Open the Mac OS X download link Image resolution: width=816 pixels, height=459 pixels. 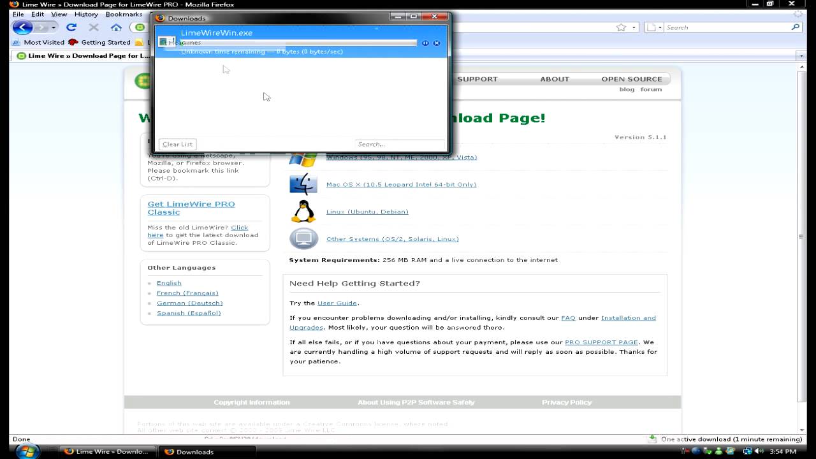point(401,184)
